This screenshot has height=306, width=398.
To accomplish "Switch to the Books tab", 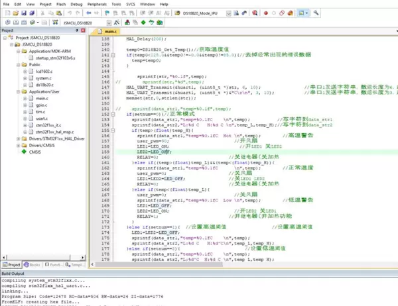I will (33, 264).
